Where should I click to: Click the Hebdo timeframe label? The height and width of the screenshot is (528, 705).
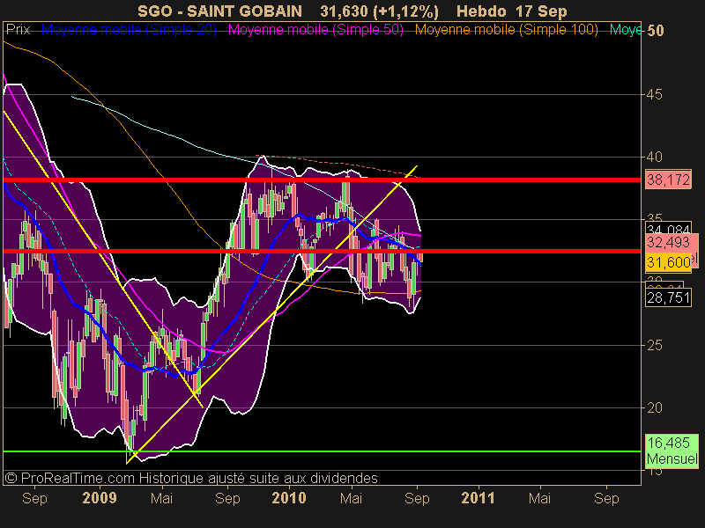coord(481,11)
